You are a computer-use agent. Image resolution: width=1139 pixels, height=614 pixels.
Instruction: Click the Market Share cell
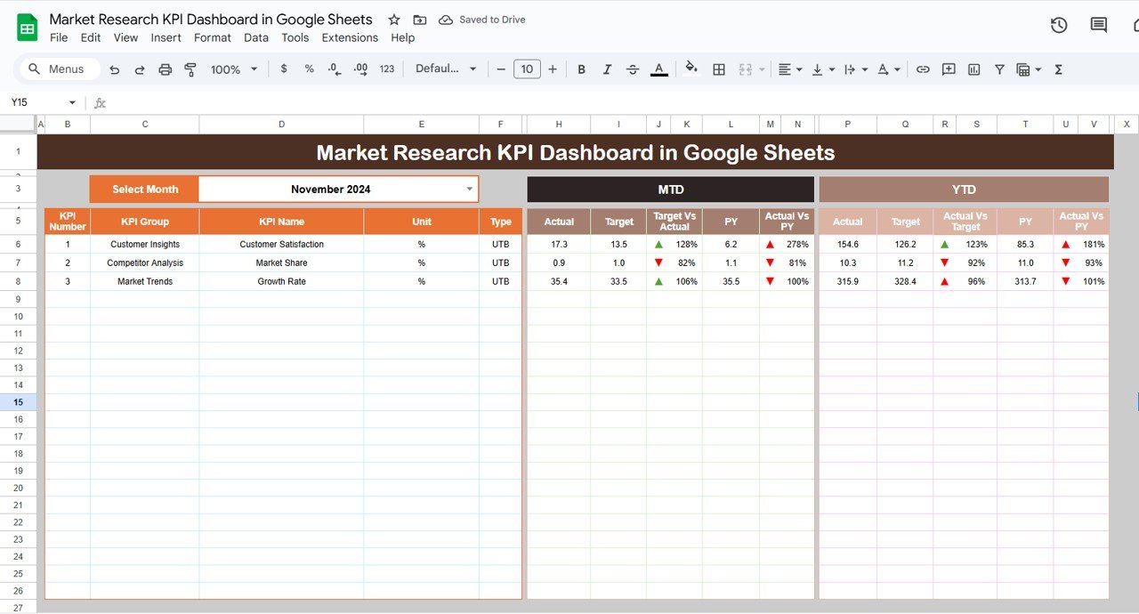281,263
